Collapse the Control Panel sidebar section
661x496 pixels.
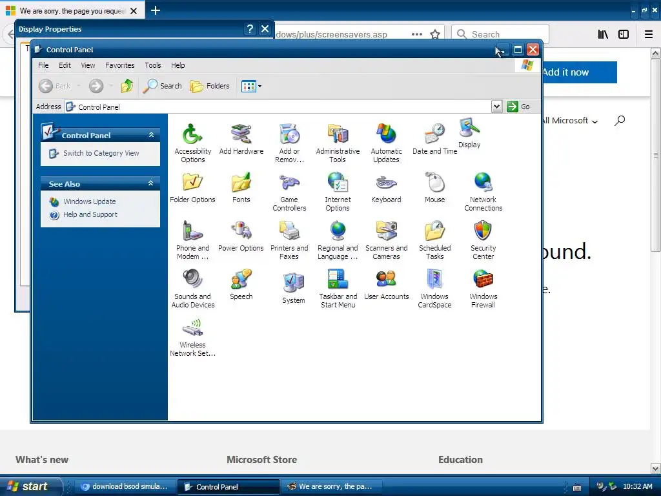pyautogui.click(x=151, y=135)
